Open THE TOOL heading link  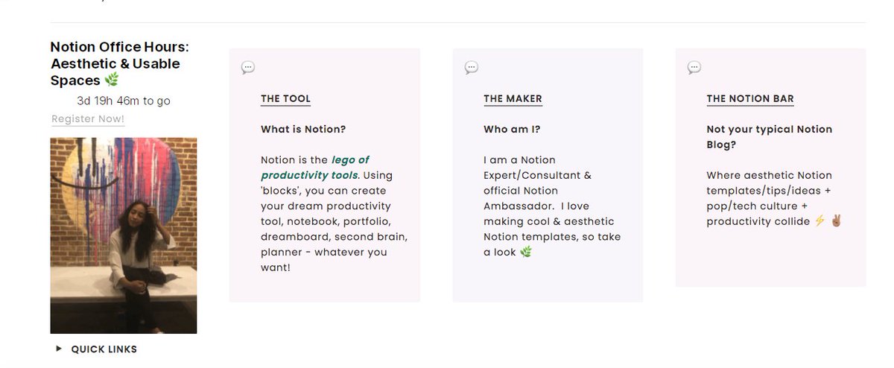pos(286,99)
